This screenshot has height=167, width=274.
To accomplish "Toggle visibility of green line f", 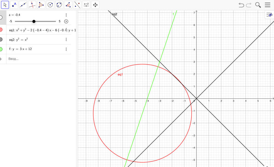I will 1,49.
